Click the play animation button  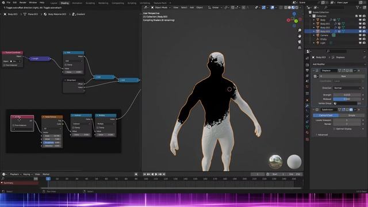[156, 174]
